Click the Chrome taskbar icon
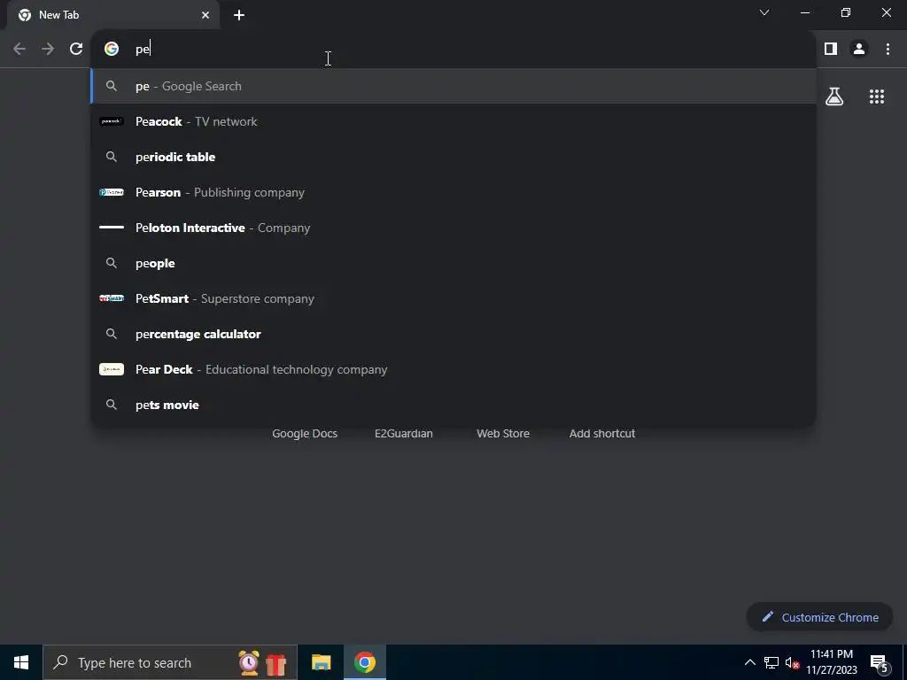The width and height of the screenshot is (907, 680). tap(365, 662)
